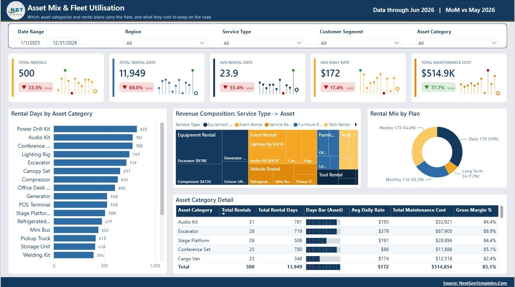Click the 17.4% MoM badge
The height and width of the screenshot is (287, 515).
point(338,87)
